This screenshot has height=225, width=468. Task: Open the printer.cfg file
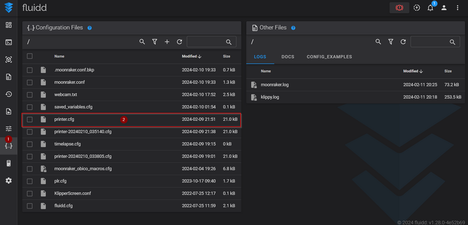pos(132,120)
